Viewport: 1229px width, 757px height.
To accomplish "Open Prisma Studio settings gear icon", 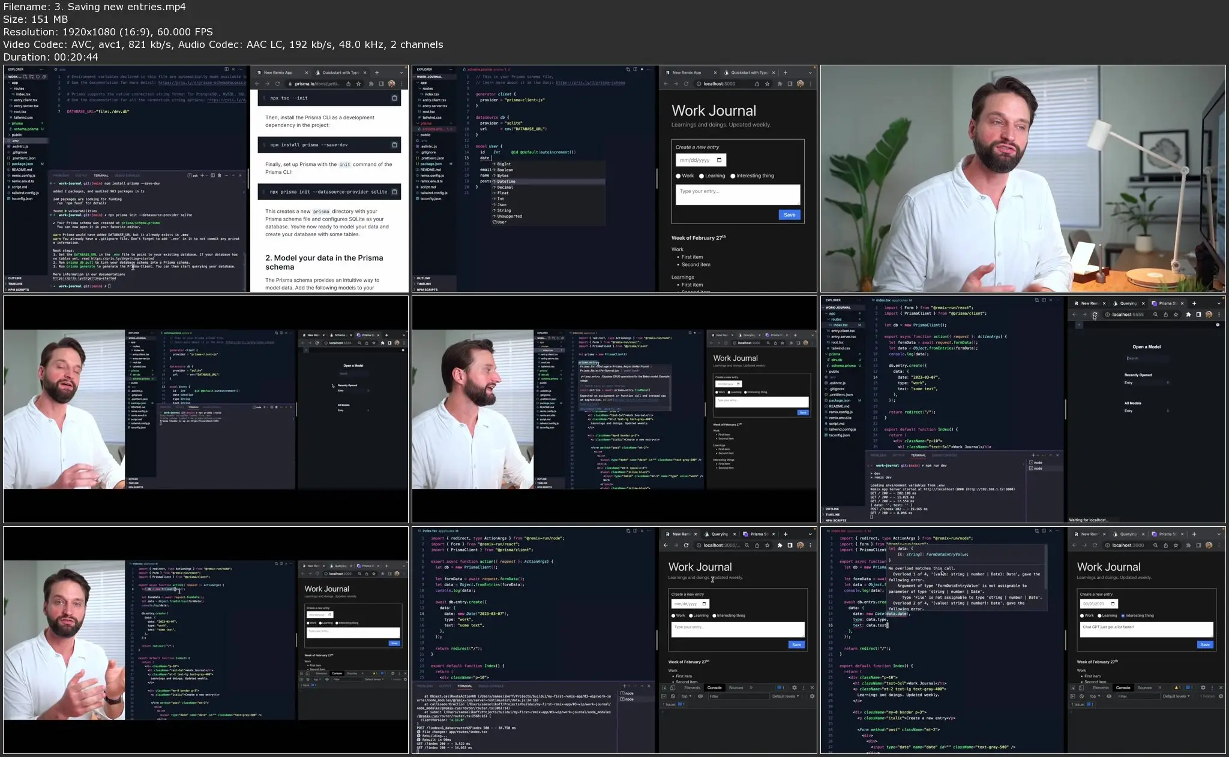I will tap(1218, 325).
